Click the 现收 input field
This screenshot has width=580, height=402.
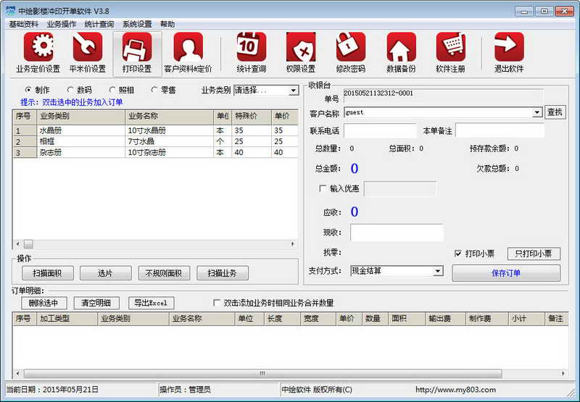point(397,233)
